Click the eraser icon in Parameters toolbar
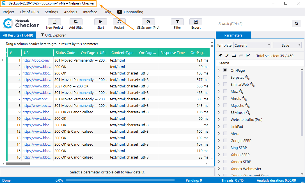 coord(220,56)
